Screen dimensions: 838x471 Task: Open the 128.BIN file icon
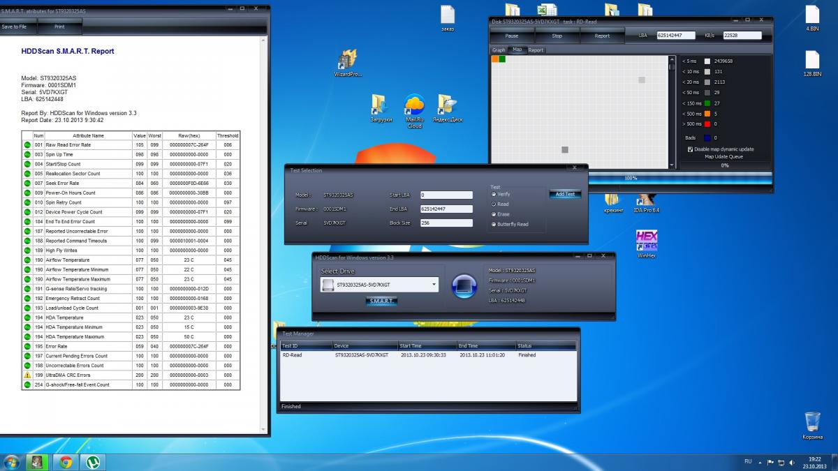tap(812, 61)
